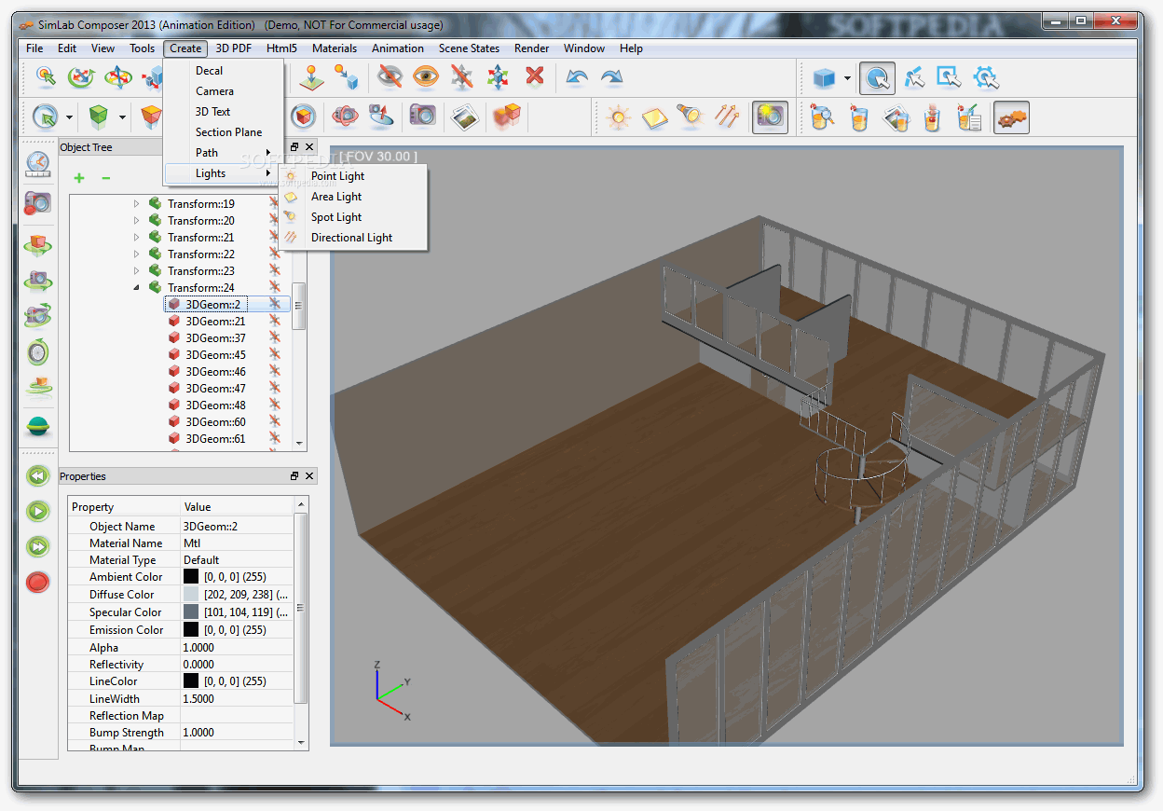Redo with the blue right arrow
This screenshot has height=811, width=1163.
tap(612, 77)
